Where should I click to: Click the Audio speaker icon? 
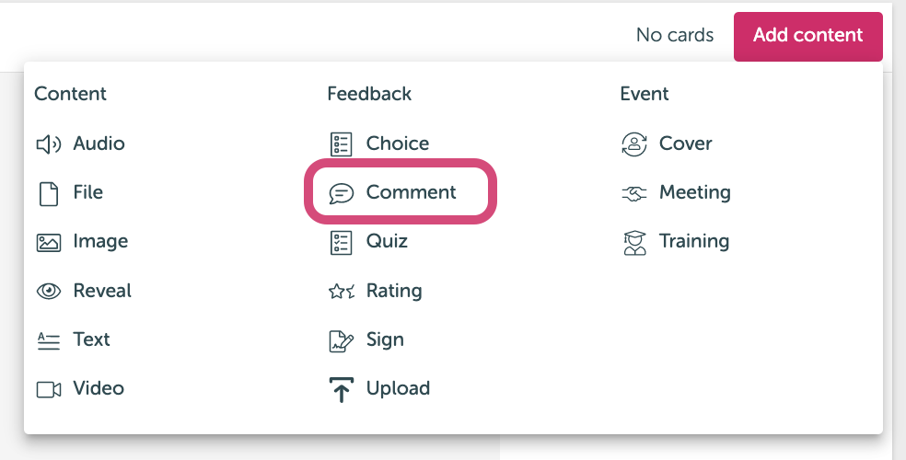(x=49, y=144)
